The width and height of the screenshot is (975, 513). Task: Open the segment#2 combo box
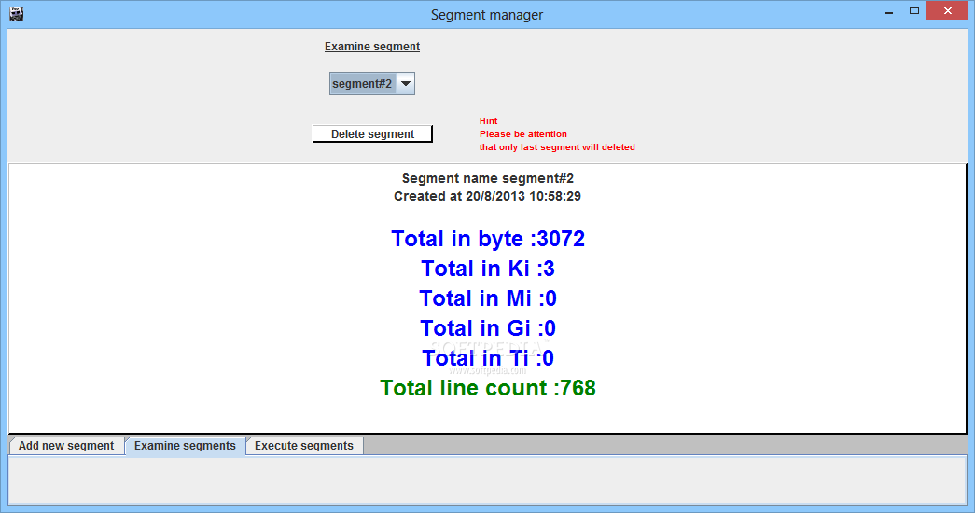tap(372, 83)
